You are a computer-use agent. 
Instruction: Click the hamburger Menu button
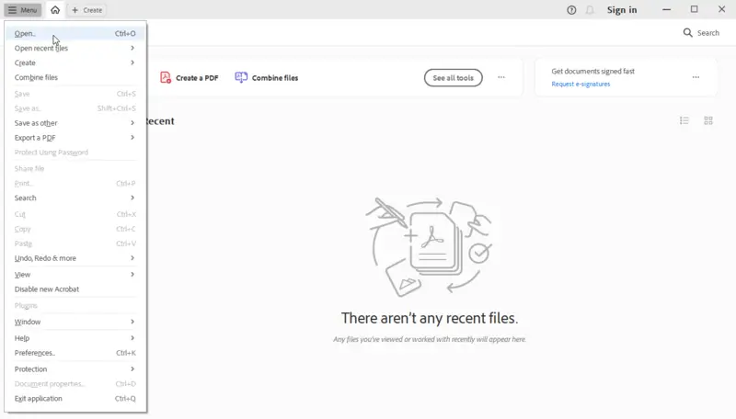click(x=22, y=10)
